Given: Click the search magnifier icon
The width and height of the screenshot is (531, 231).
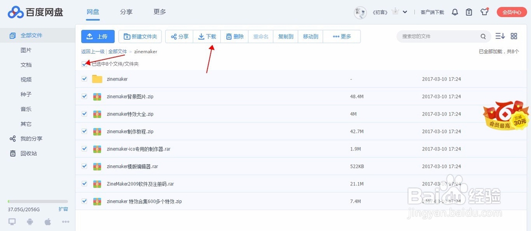Looking at the screenshot, I should [x=483, y=37].
